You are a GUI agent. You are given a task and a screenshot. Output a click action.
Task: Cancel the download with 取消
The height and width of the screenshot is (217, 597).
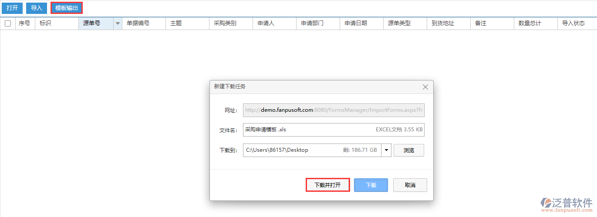[410, 185]
